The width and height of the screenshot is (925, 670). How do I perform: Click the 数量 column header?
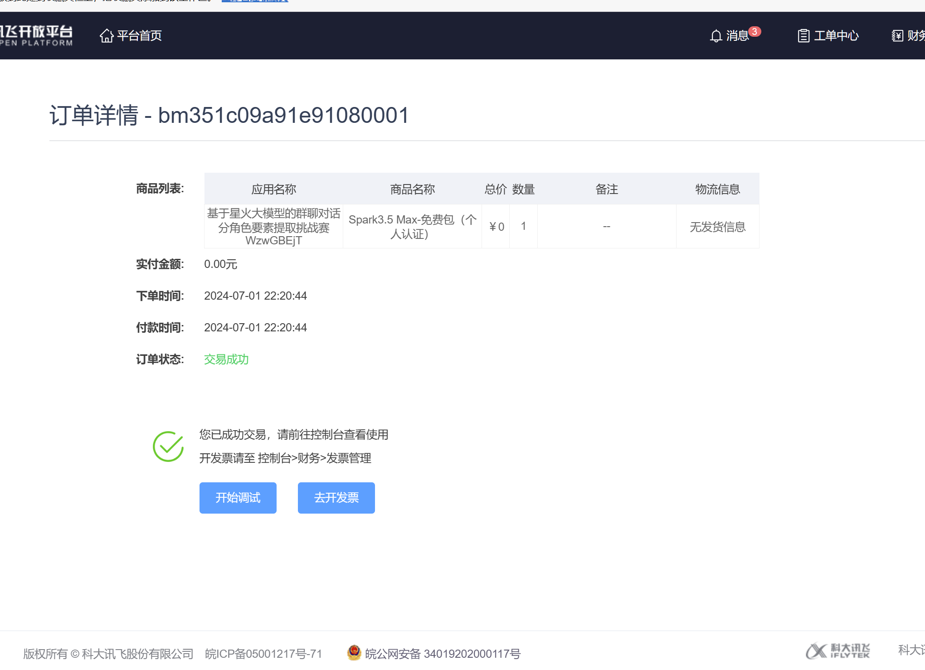[x=524, y=189]
